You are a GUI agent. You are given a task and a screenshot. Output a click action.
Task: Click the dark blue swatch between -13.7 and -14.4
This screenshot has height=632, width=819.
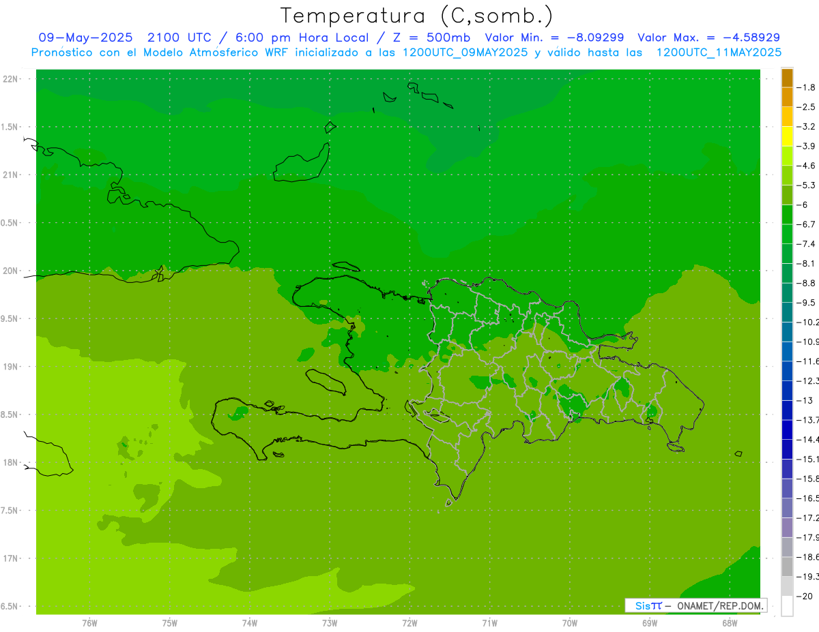pos(787,430)
